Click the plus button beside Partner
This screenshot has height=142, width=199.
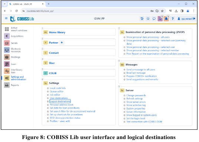pyautogui.click(x=62, y=43)
